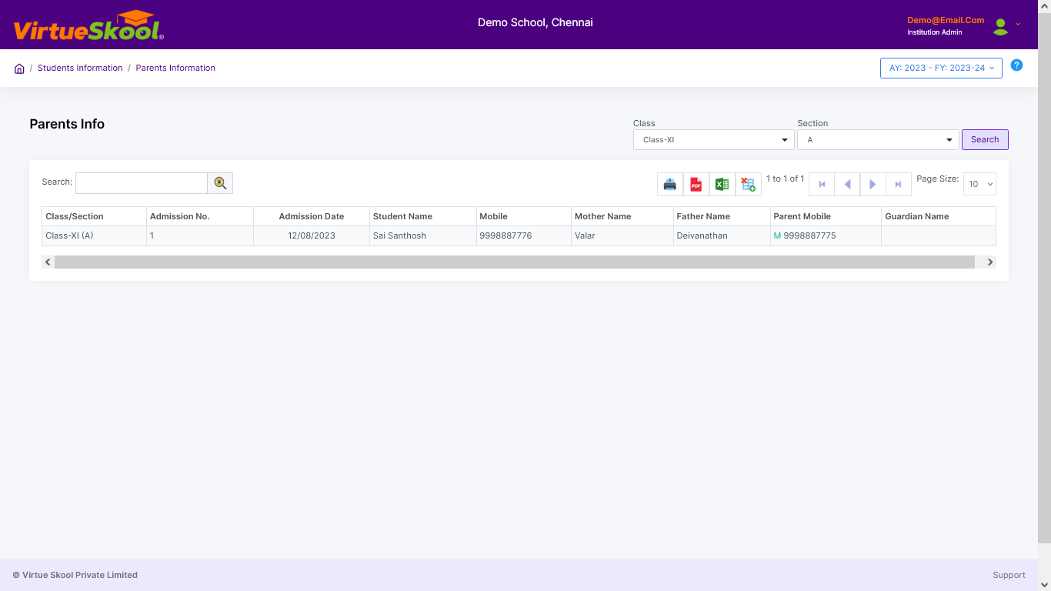
Task: Open the AY: 2023 - FY: 2023-24 selector
Action: tap(941, 68)
